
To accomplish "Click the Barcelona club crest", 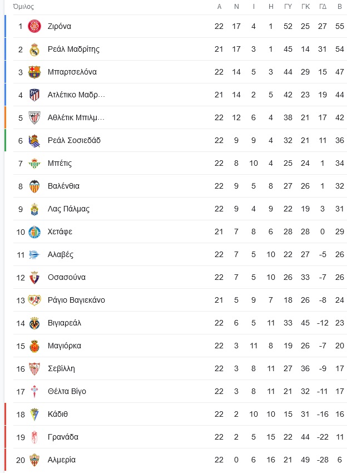I will pyautogui.click(x=34, y=72).
